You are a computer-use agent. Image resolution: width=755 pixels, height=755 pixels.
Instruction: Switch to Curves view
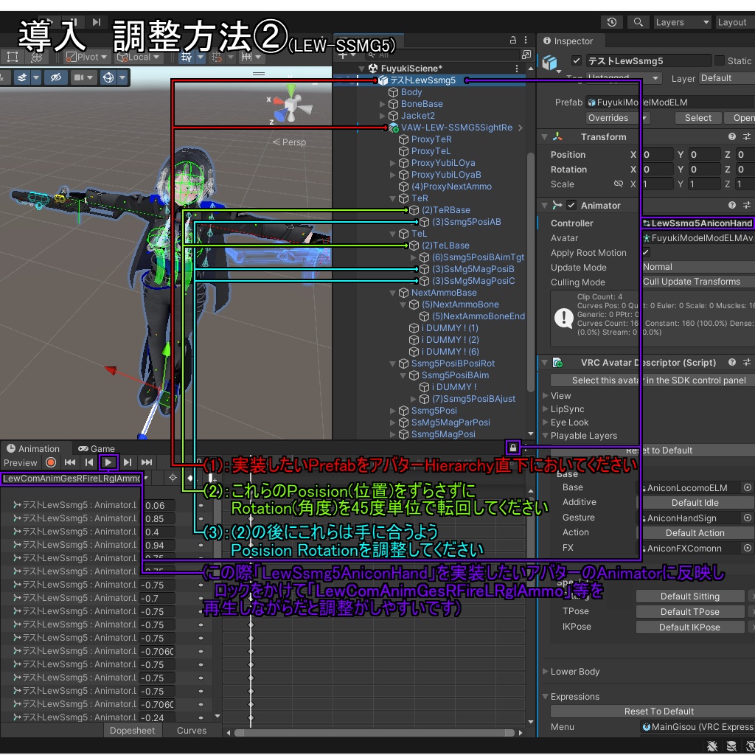pos(192,731)
